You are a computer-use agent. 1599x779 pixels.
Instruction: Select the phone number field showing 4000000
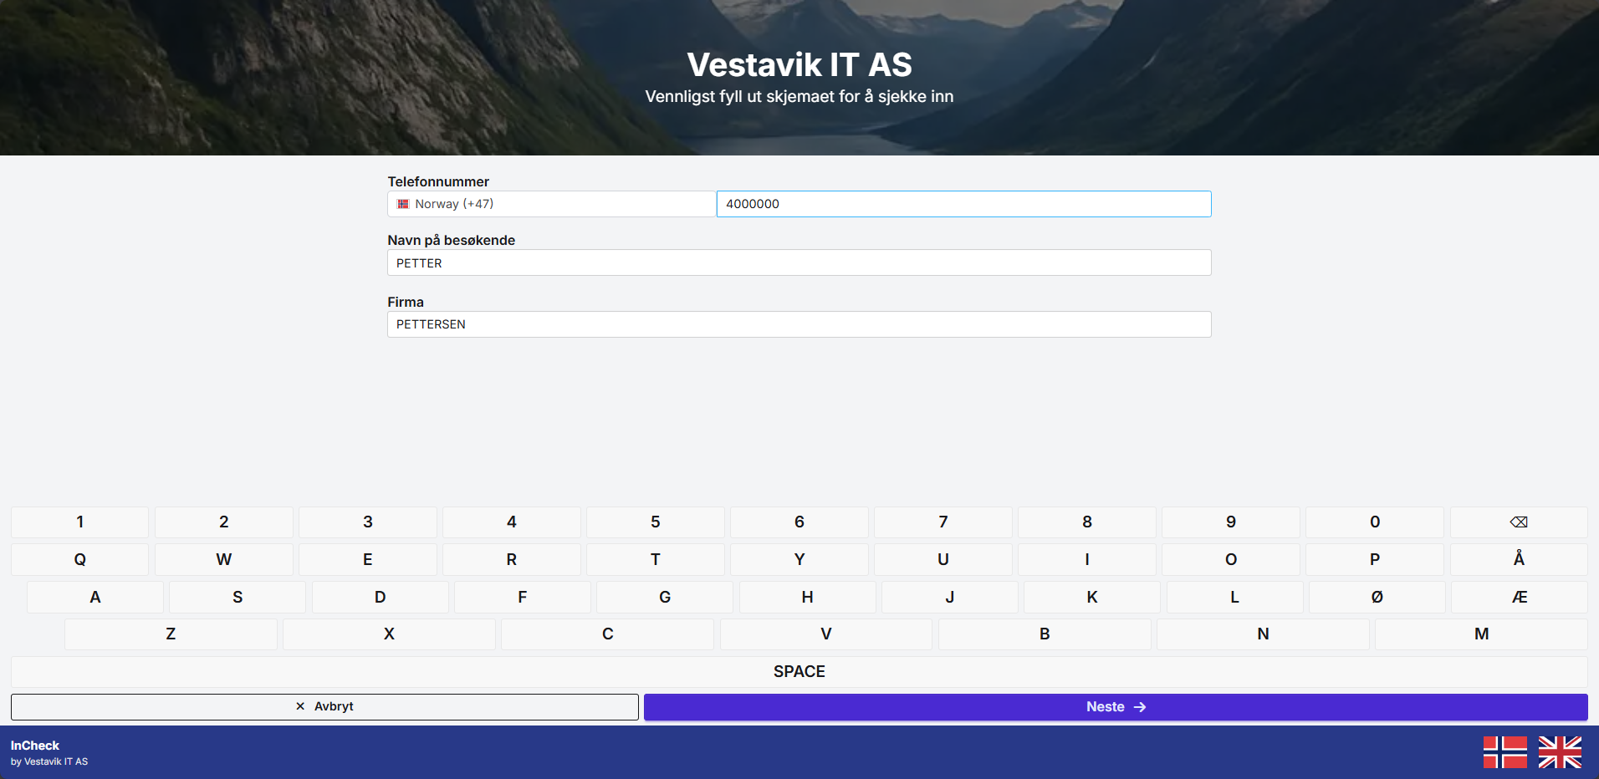pos(963,203)
